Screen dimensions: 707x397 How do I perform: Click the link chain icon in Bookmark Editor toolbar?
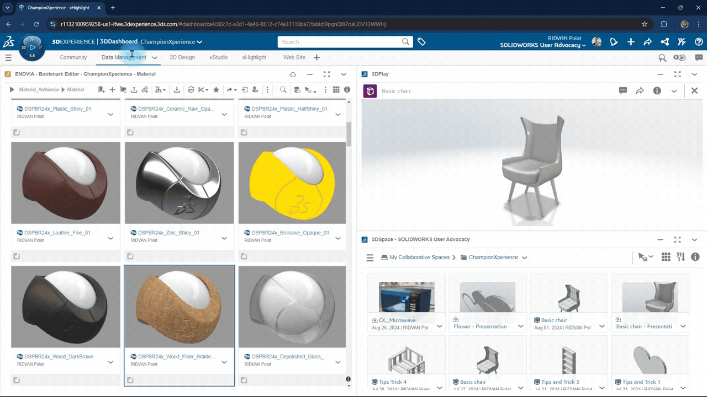coord(145,89)
